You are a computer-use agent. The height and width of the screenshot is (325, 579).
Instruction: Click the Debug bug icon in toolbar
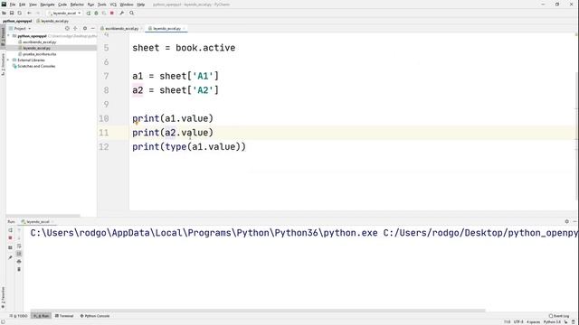(x=96, y=13)
